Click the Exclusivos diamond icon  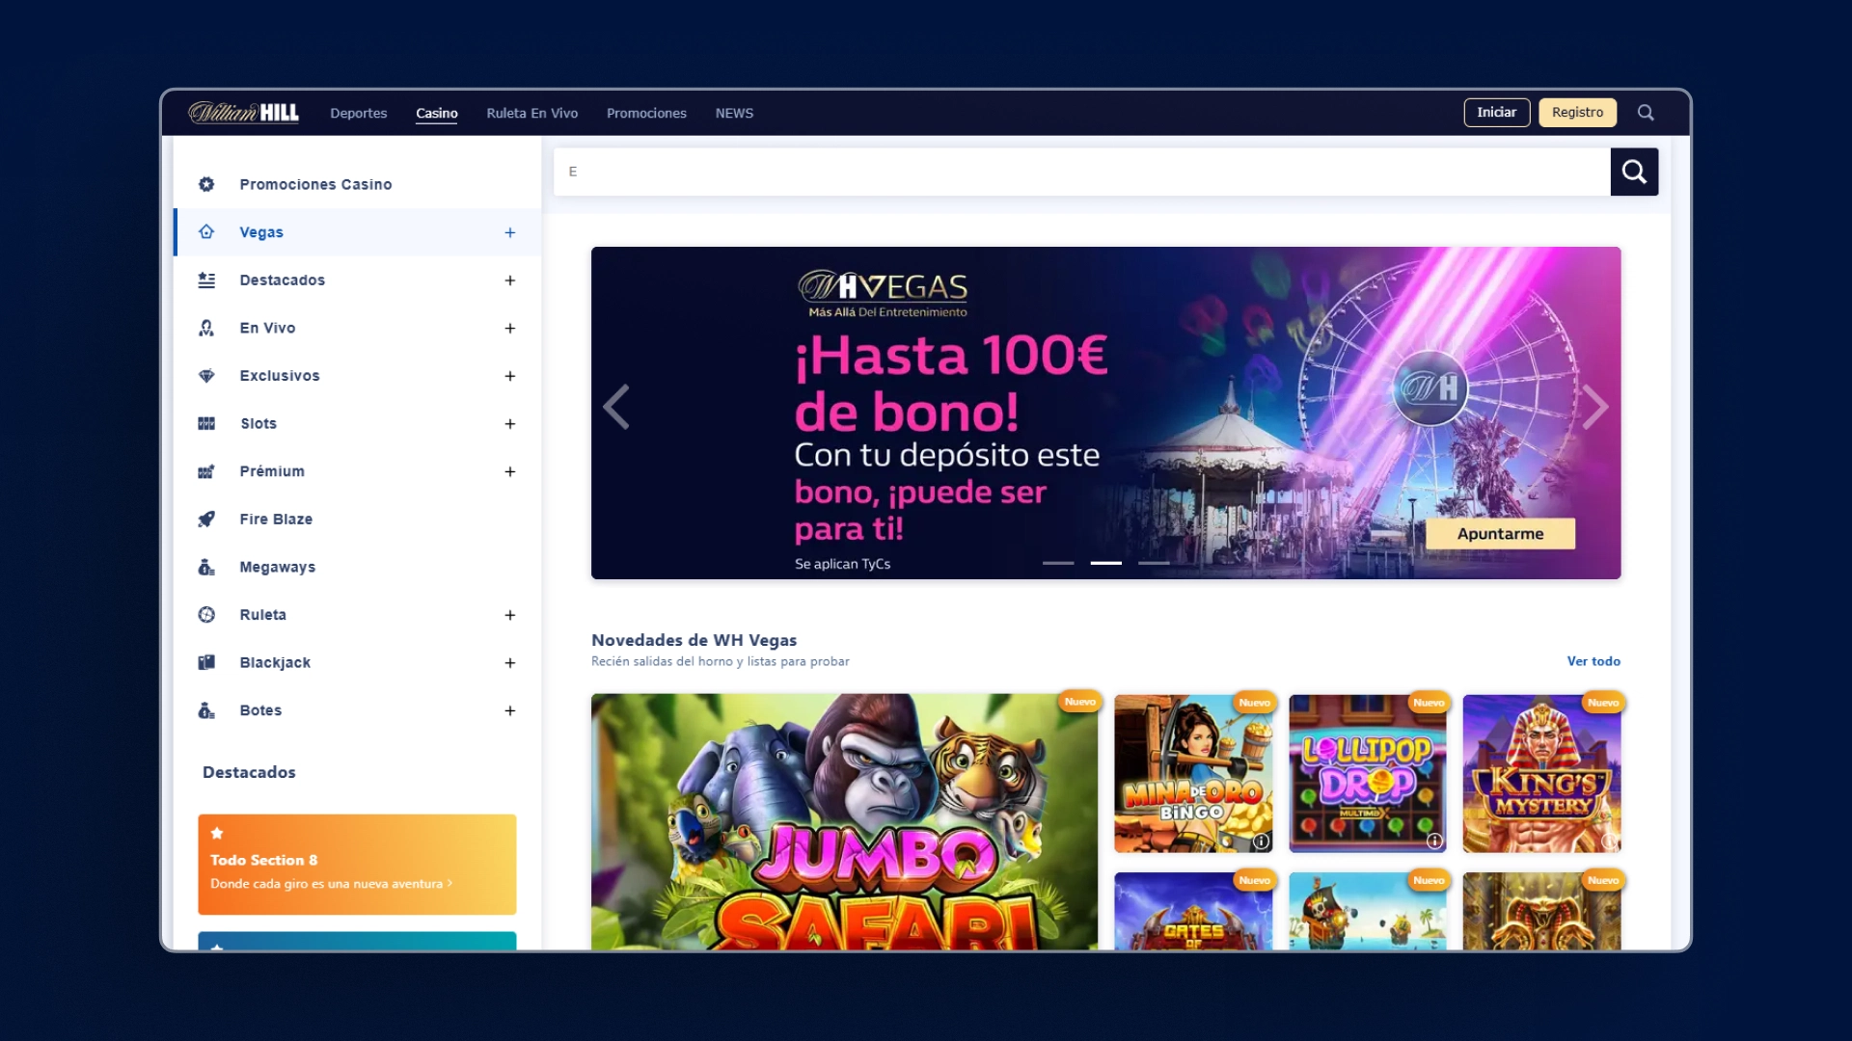click(x=206, y=376)
